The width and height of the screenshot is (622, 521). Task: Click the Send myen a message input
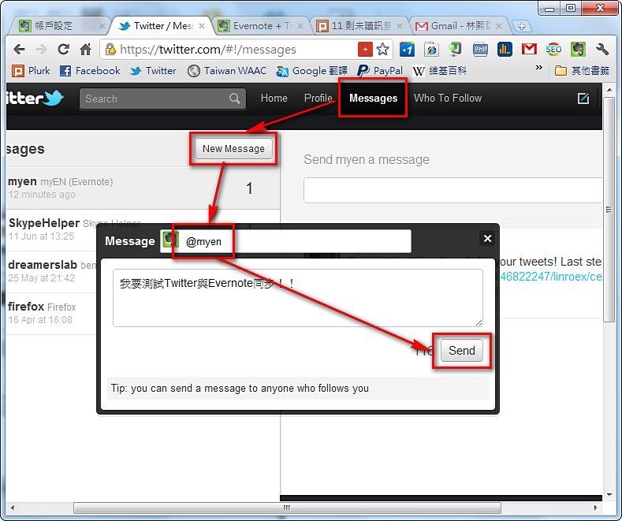click(453, 190)
